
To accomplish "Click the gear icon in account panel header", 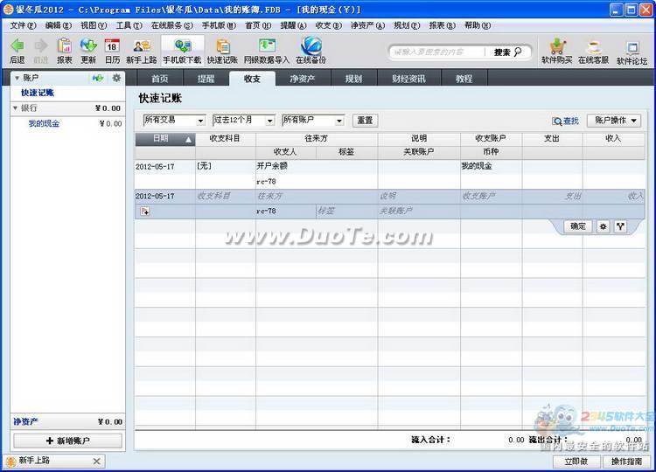I will click(x=116, y=79).
